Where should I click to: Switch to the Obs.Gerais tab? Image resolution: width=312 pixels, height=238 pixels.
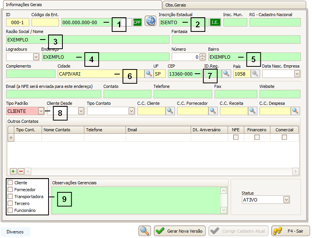(x=176, y=5)
